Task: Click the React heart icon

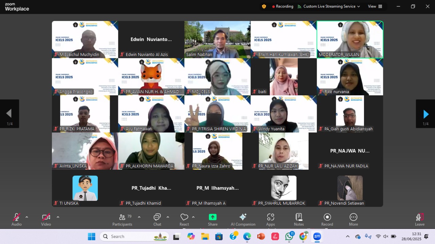Action: pyautogui.click(x=184, y=219)
